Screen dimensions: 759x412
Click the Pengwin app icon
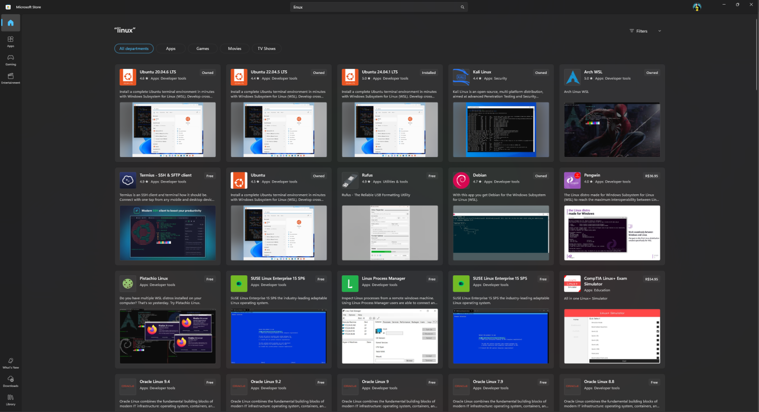(572, 180)
